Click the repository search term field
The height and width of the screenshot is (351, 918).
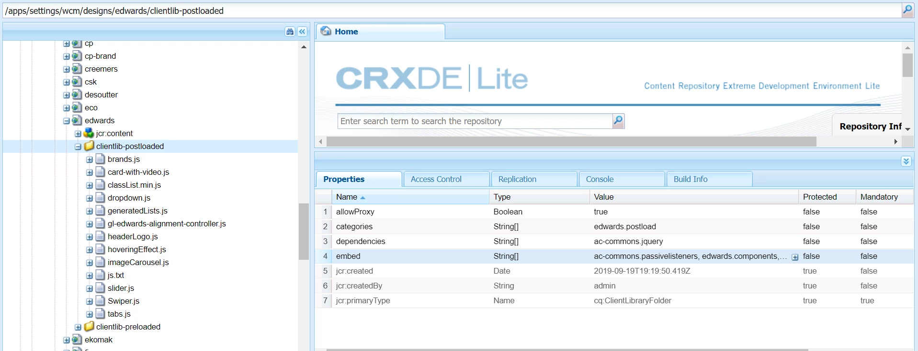(x=475, y=121)
